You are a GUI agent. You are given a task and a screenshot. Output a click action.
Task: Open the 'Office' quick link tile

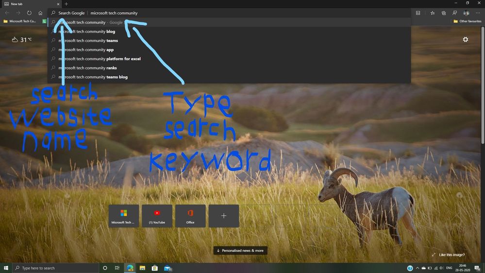click(x=190, y=216)
